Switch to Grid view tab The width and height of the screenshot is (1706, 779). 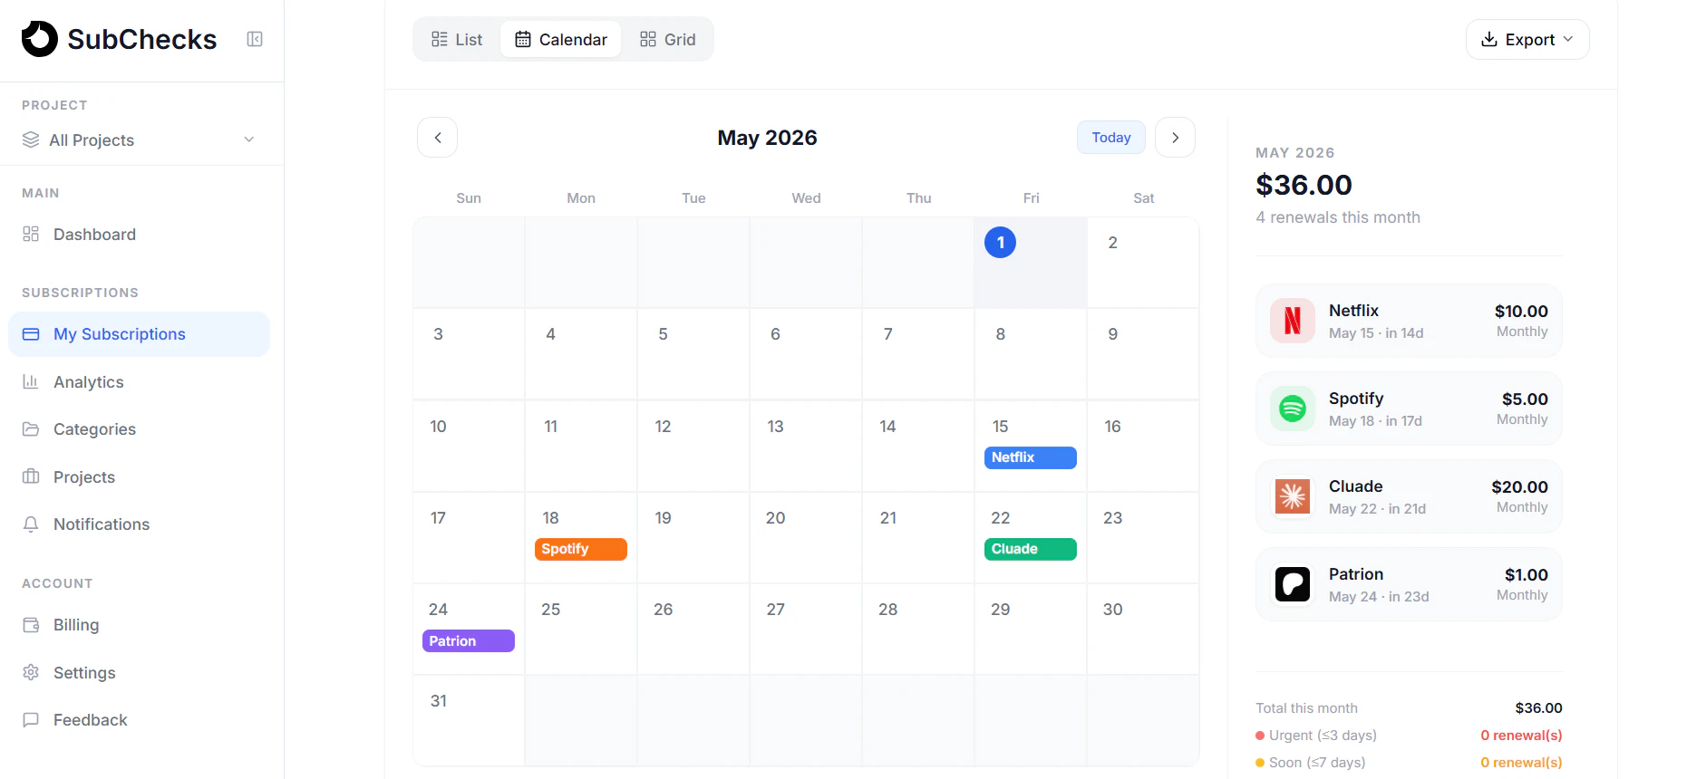click(668, 39)
